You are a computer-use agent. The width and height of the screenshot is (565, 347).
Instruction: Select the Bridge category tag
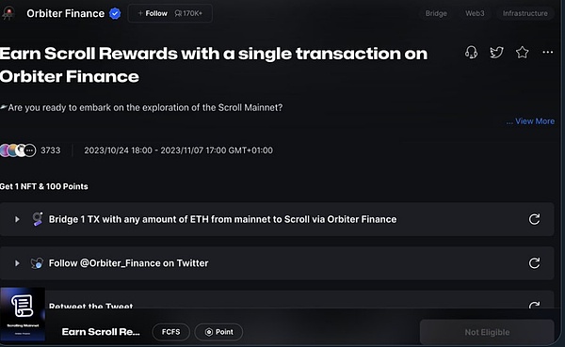(x=436, y=13)
